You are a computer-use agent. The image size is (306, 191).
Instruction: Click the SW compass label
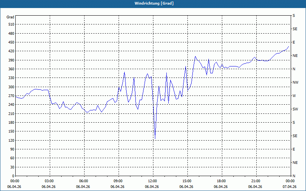pos(295,109)
